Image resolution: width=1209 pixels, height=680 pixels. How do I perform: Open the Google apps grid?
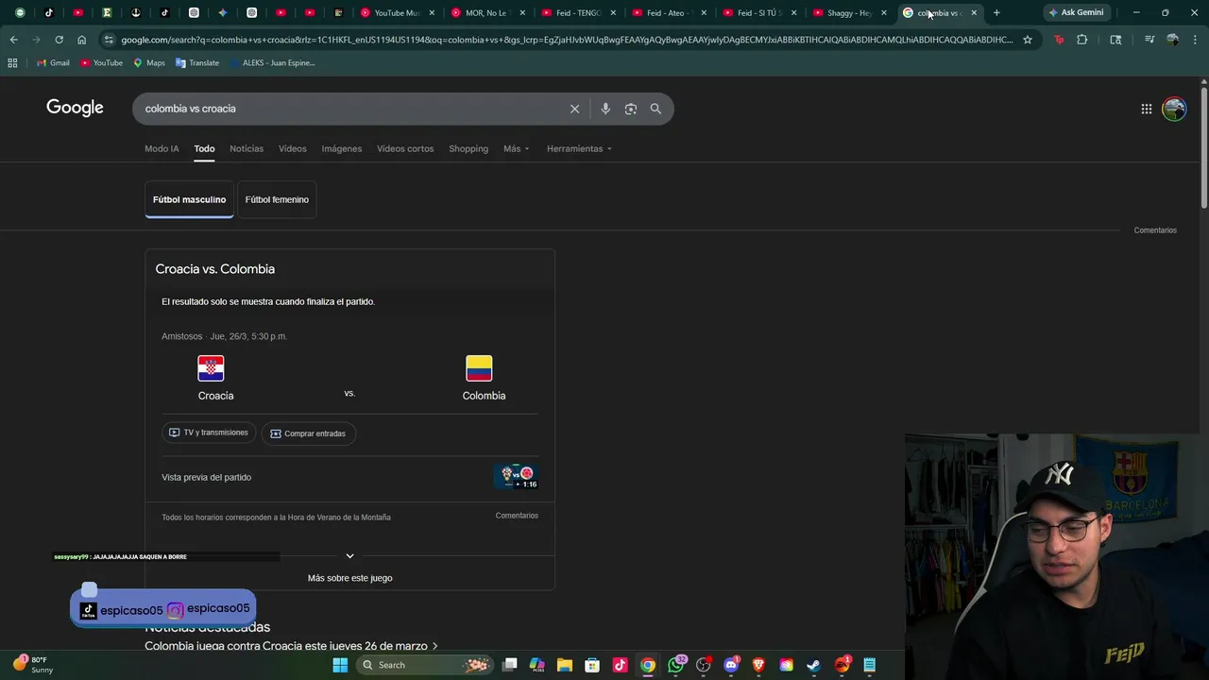click(x=1147, y=109)
